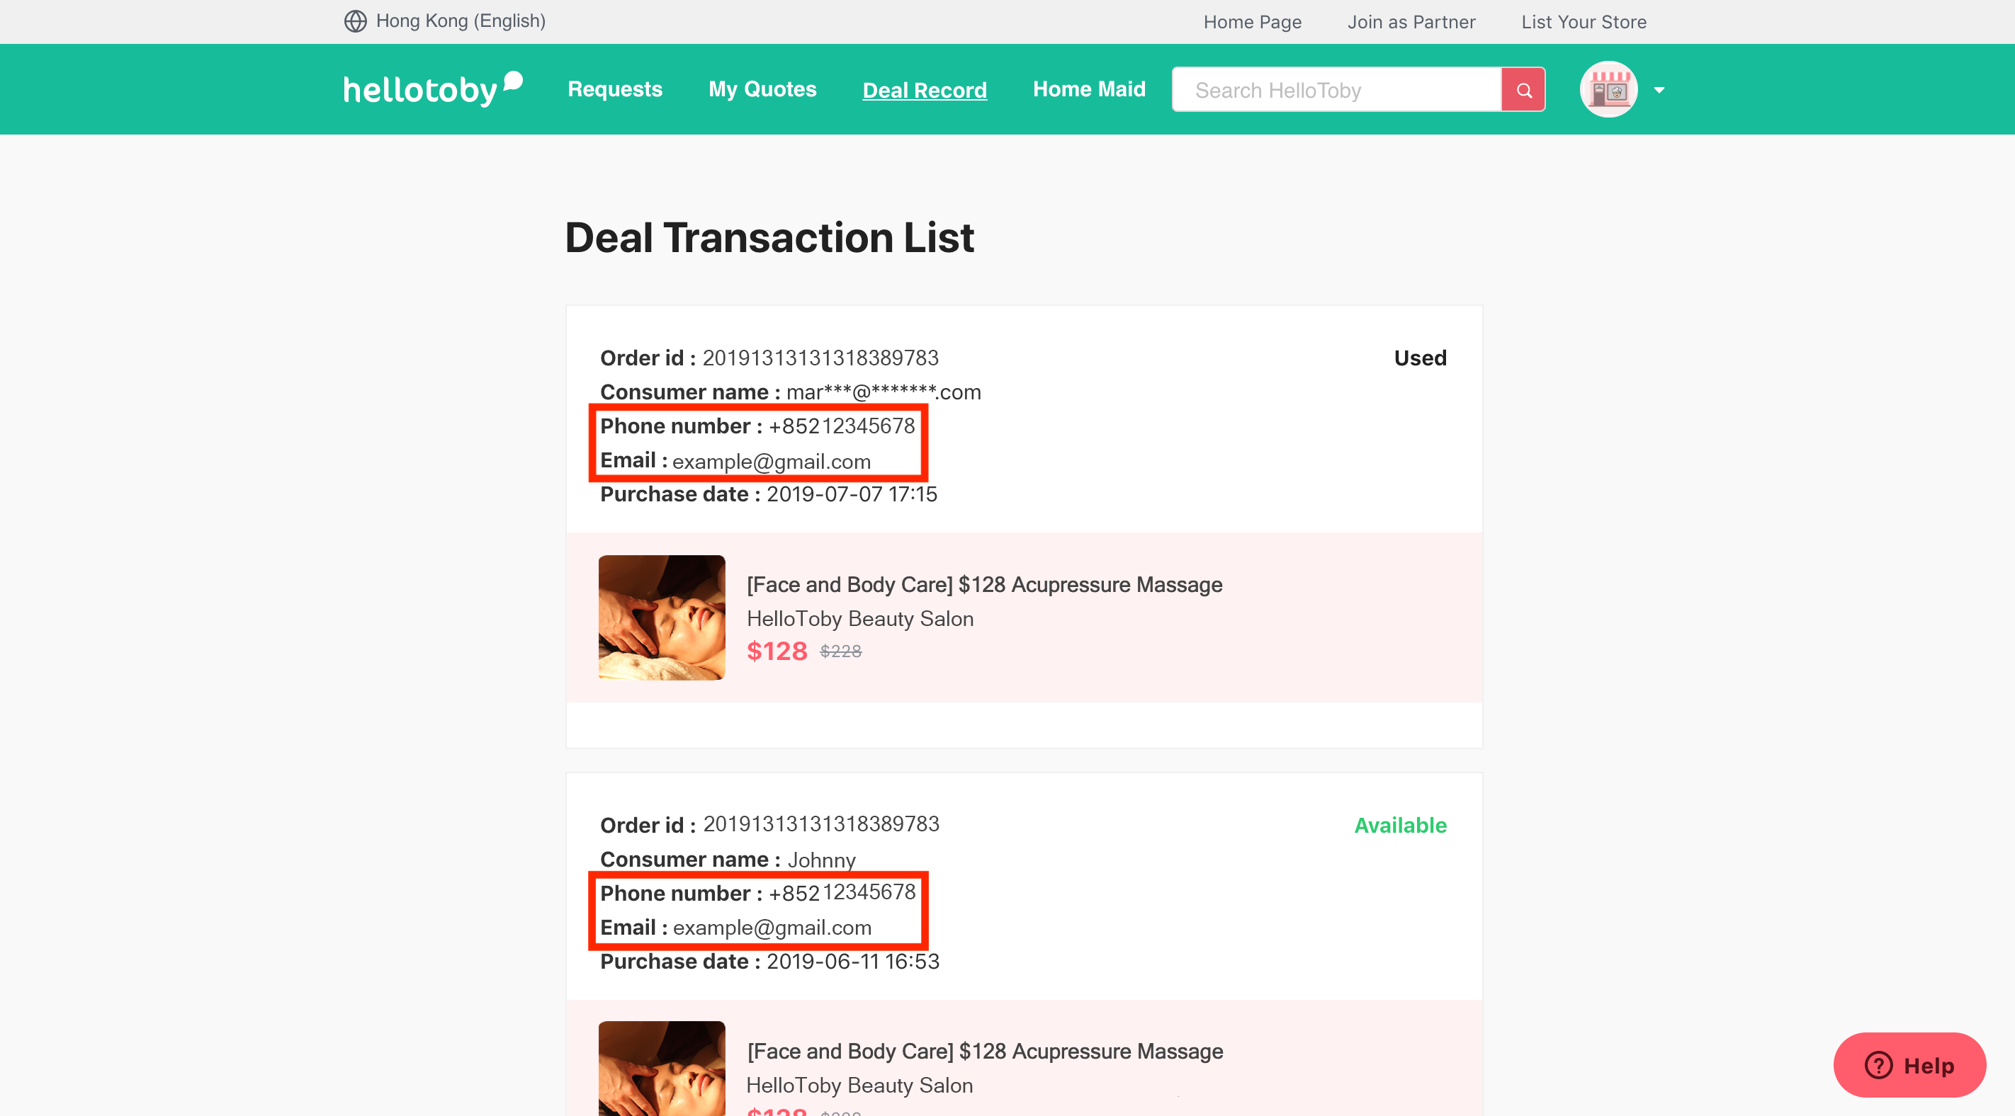Open Acupressure Massage title in Available order
2015x1116 pixels.
[x=985, y=1051]
